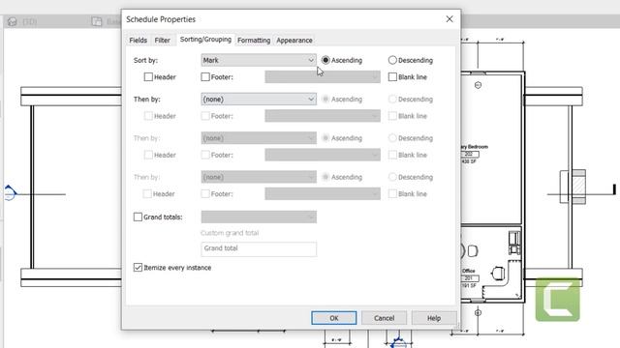Click the Camtasia logo icon

(558, 300)
